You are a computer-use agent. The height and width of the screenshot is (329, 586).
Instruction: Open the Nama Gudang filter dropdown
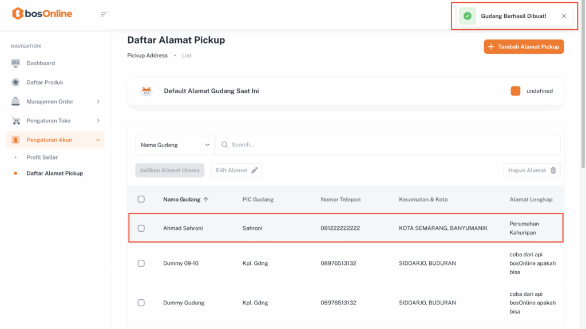click(x=175, y=145)
